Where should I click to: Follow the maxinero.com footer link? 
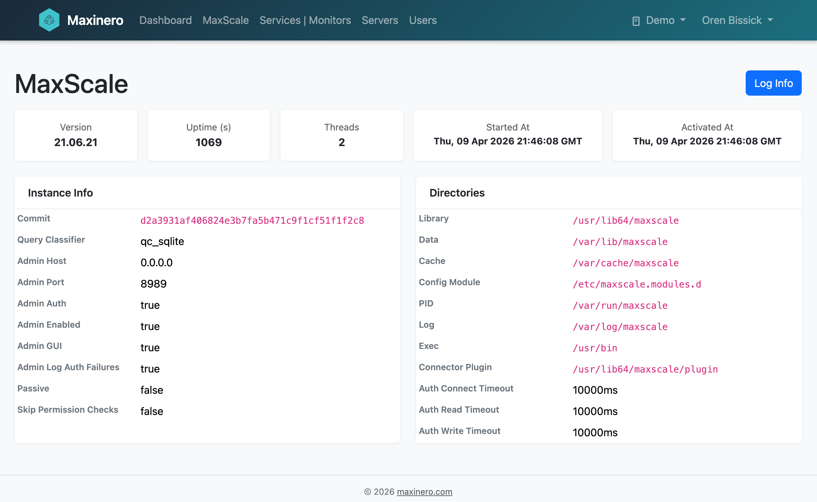click(424, 492)
